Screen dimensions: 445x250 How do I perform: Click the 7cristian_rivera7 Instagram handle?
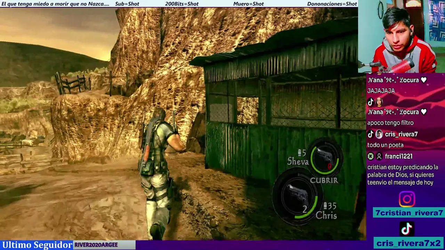click(409, 213)
